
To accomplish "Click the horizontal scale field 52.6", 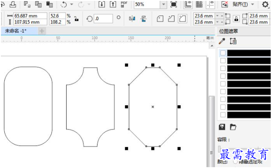I will click(58, 16).
